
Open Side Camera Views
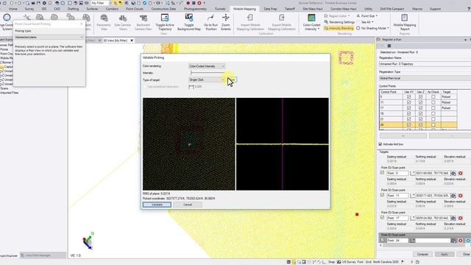[x=123, y=22]
